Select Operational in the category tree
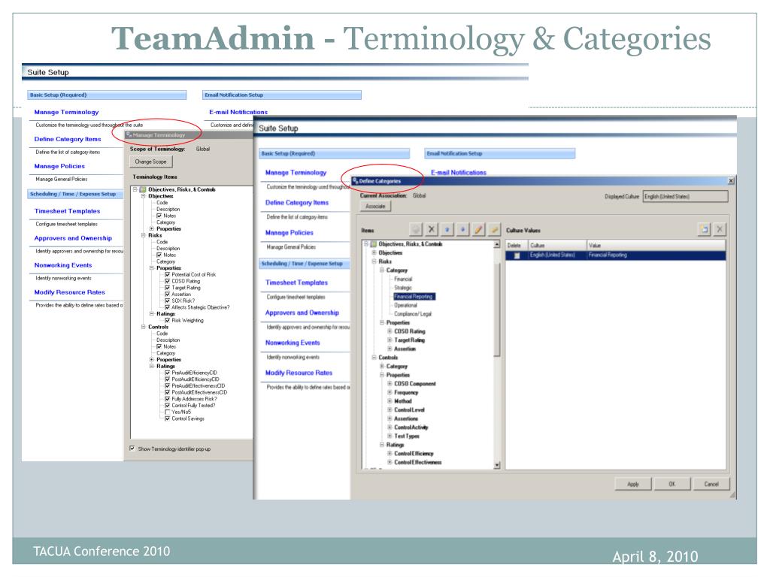The image size is (770, 577). 405,305
